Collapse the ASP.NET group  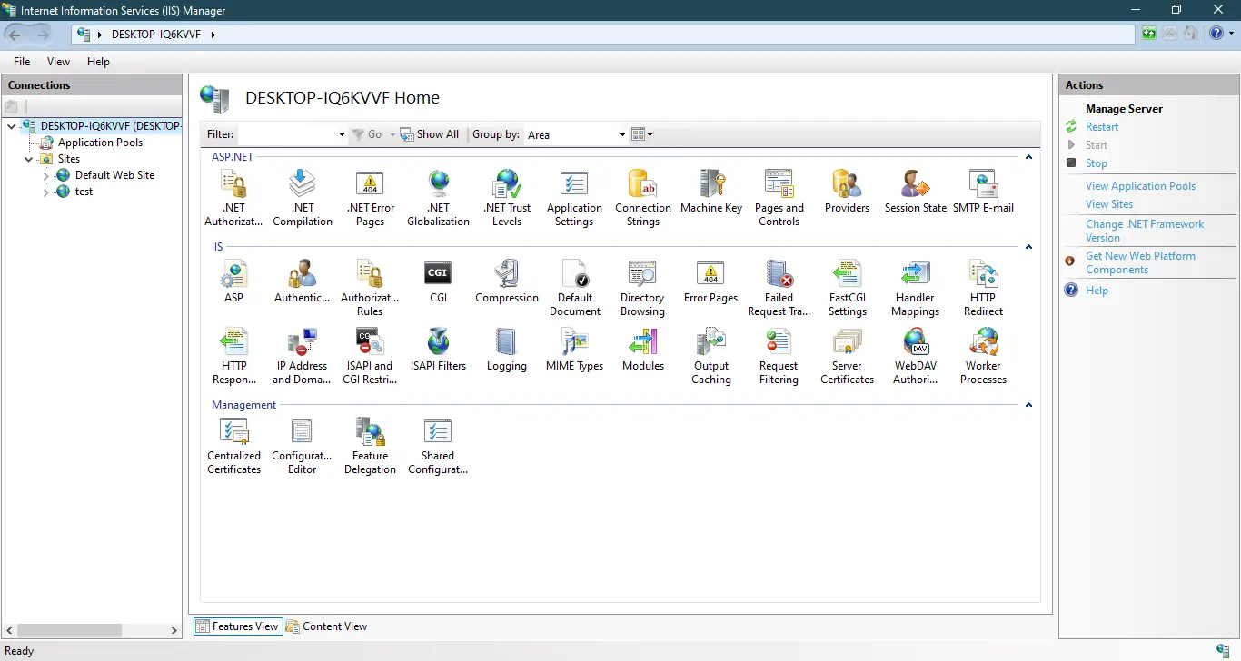pos(1028,157)
